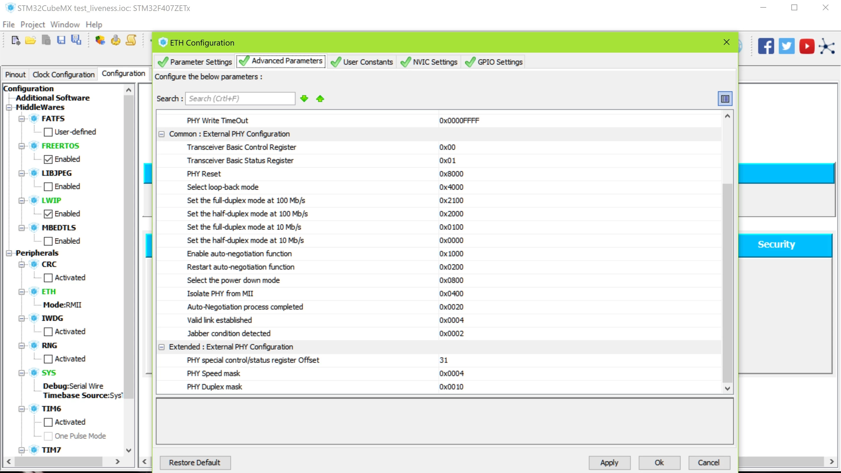Close the ETH Configuration dialog
The width and height of the screenshot is (841, 473).
(726, 42)
